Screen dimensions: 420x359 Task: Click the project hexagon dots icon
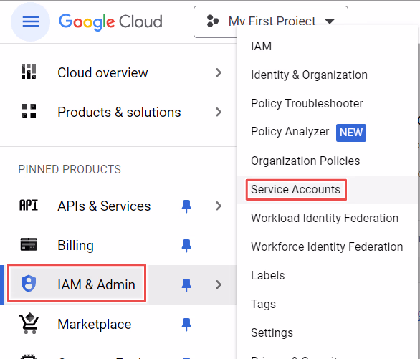tap(213, 21)
